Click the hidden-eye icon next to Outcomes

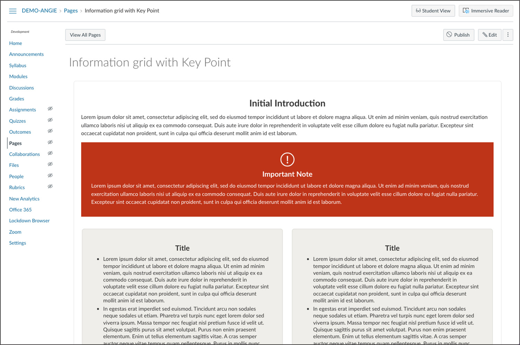click(50, 131)
